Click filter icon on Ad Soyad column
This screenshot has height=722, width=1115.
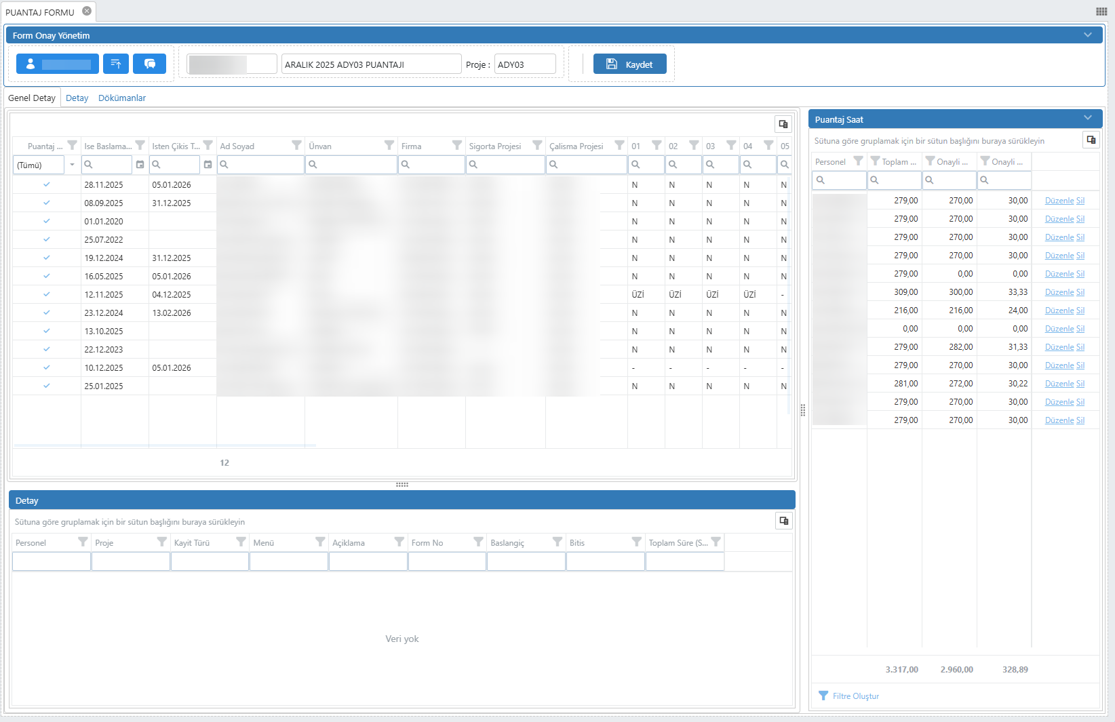pos(296,146)
